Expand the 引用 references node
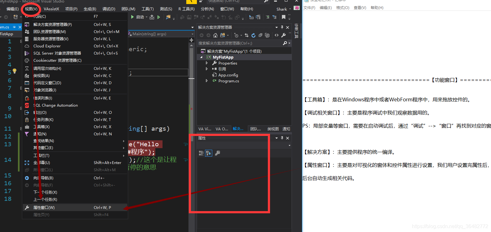 coord(207,69)
